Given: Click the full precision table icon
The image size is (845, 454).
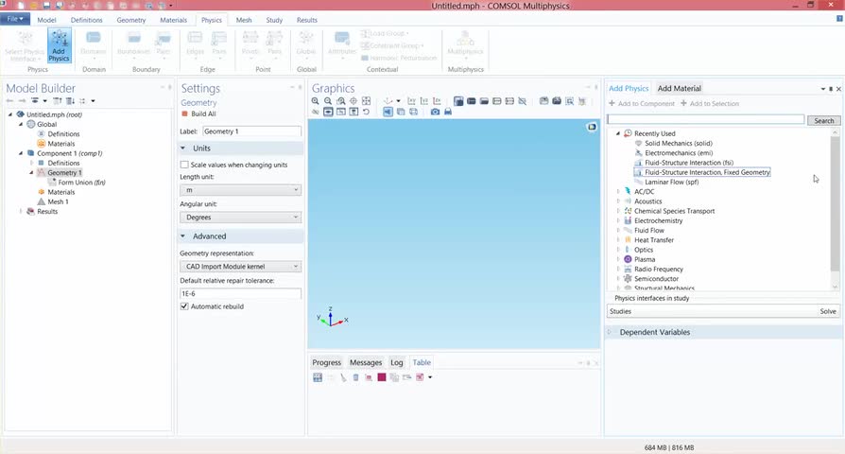Looking at the screenshot, I should coord(318,377).
